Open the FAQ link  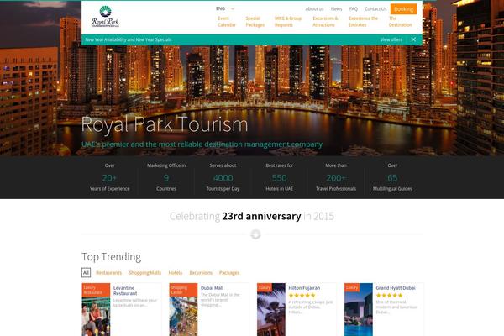click(354, 8)
